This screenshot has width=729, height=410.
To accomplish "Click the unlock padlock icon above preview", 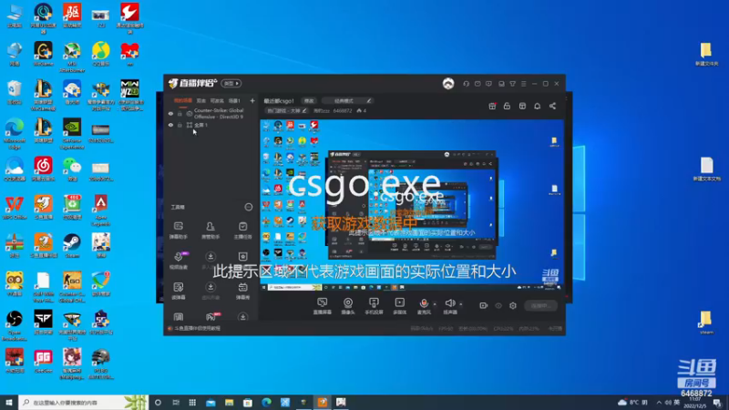I will pyautogui.click(x=507, y=106).
